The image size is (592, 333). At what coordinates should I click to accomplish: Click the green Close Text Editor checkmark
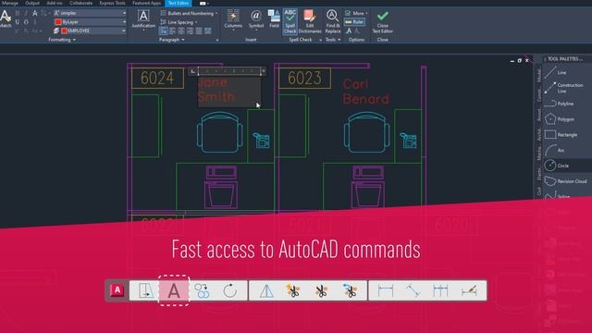(382, 16)
